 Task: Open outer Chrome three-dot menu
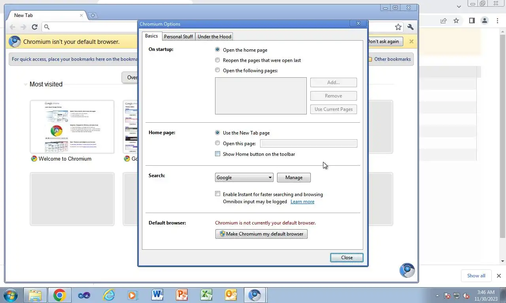click(x=497, y=21)
